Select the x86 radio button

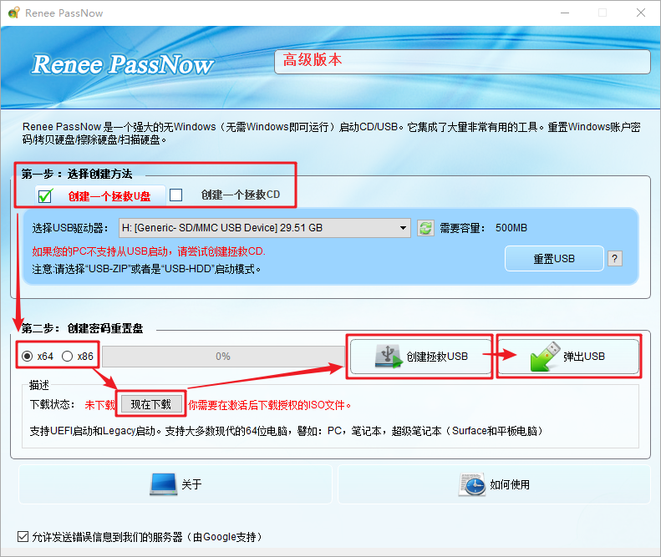coord(68,356)
